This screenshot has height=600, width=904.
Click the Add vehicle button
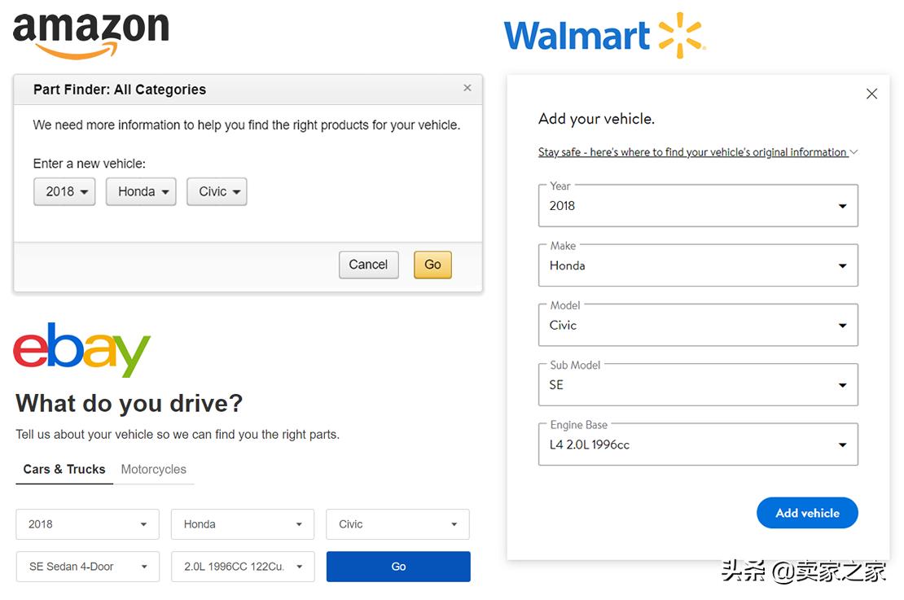tap(806, 513)
